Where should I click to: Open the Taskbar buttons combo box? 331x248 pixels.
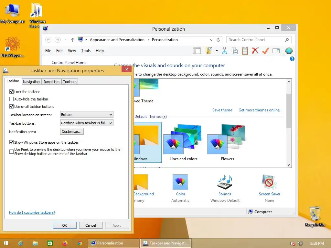[87, 123]
